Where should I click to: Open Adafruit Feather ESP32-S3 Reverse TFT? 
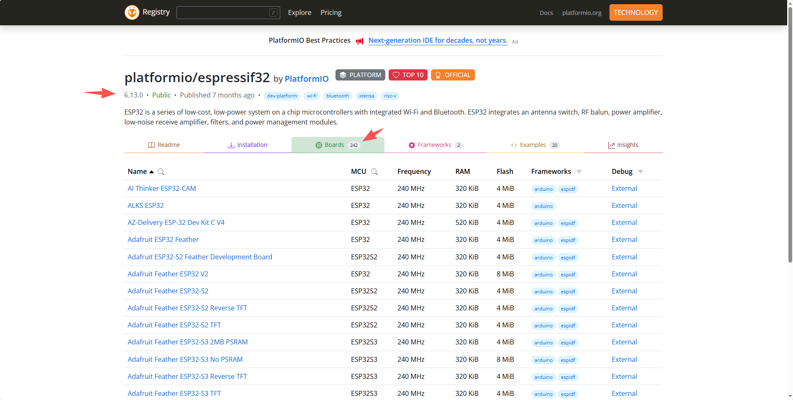(187, 376)
